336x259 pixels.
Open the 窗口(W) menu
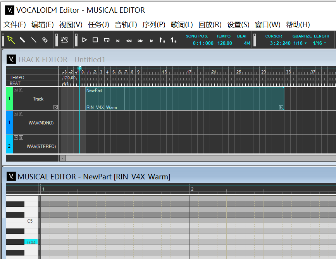tap(267, 25)
